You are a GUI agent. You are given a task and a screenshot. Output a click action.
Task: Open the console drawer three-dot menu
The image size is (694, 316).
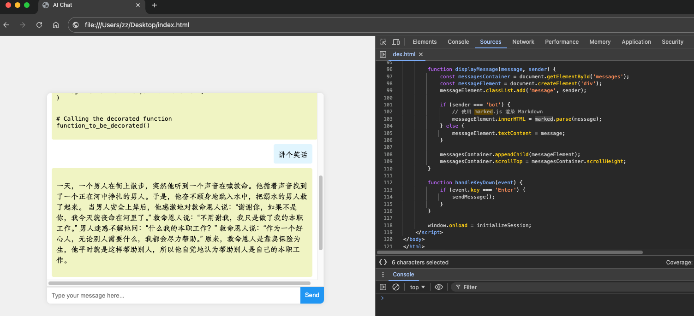(x=383, y=275)
